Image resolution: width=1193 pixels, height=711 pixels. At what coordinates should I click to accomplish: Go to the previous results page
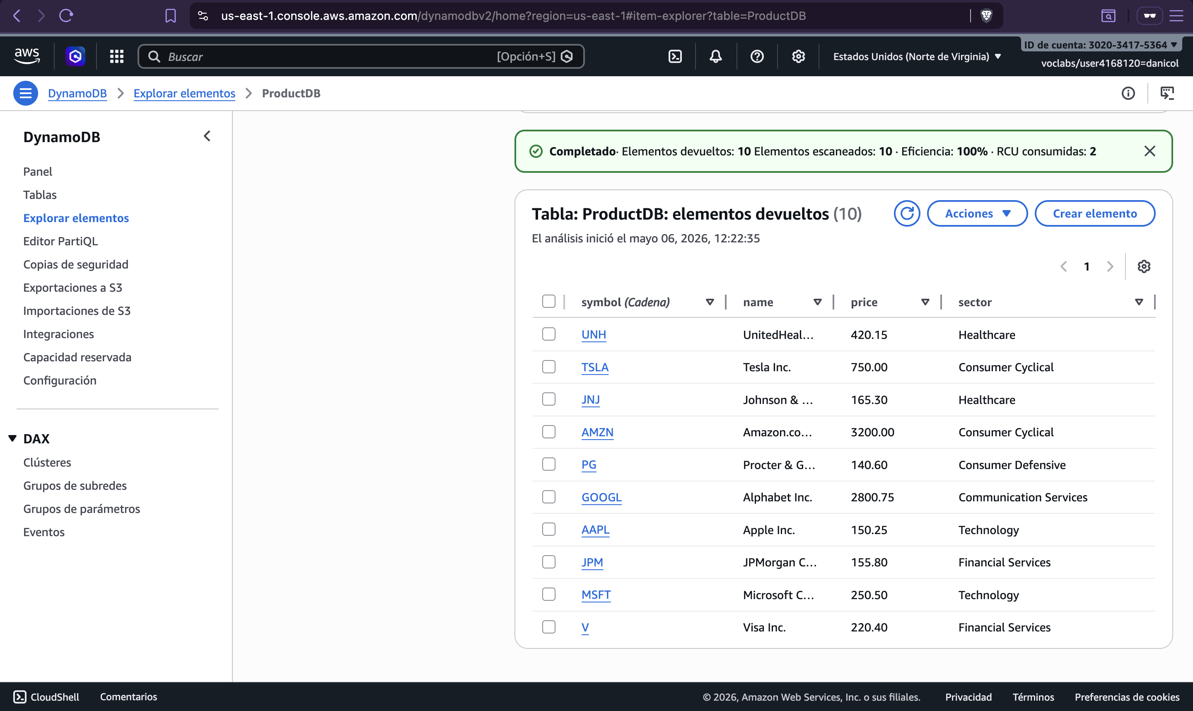[1063, 266]
